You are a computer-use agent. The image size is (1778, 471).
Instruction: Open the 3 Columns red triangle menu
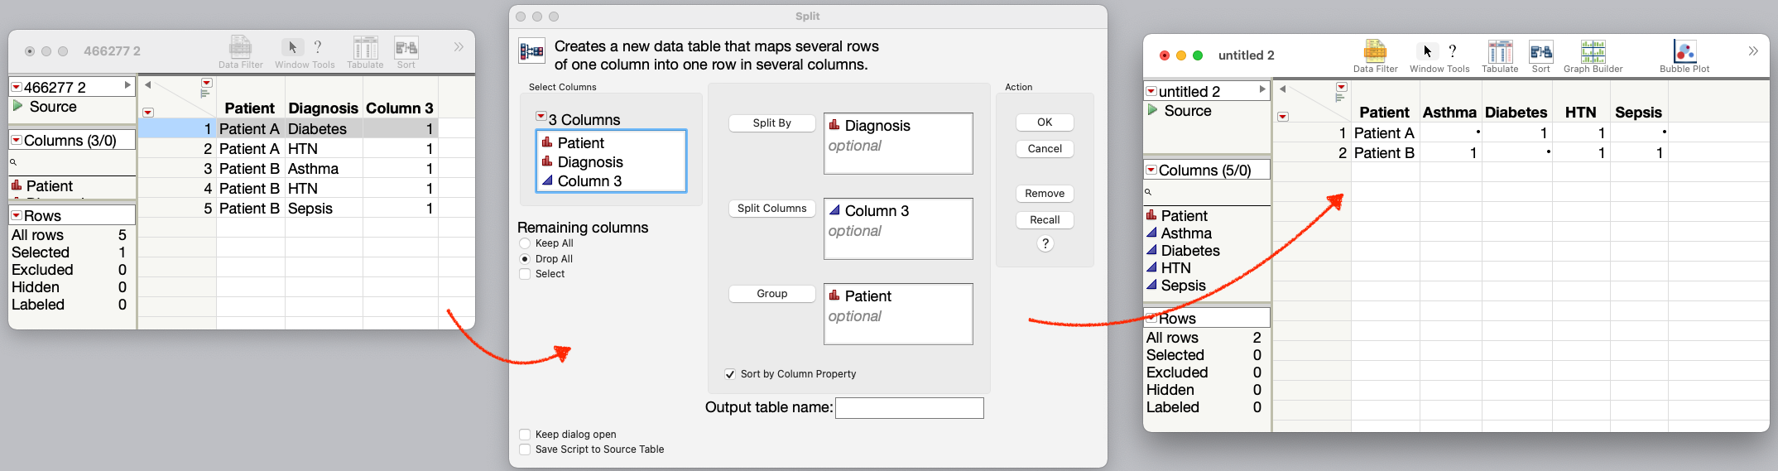(541, 117)
